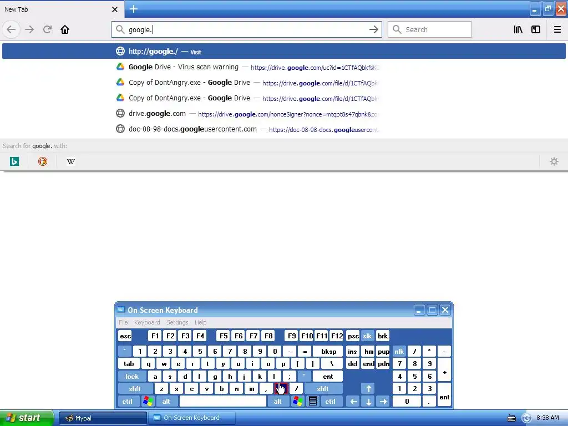
Task: Click the main ent key
Action: click(328, 377)
